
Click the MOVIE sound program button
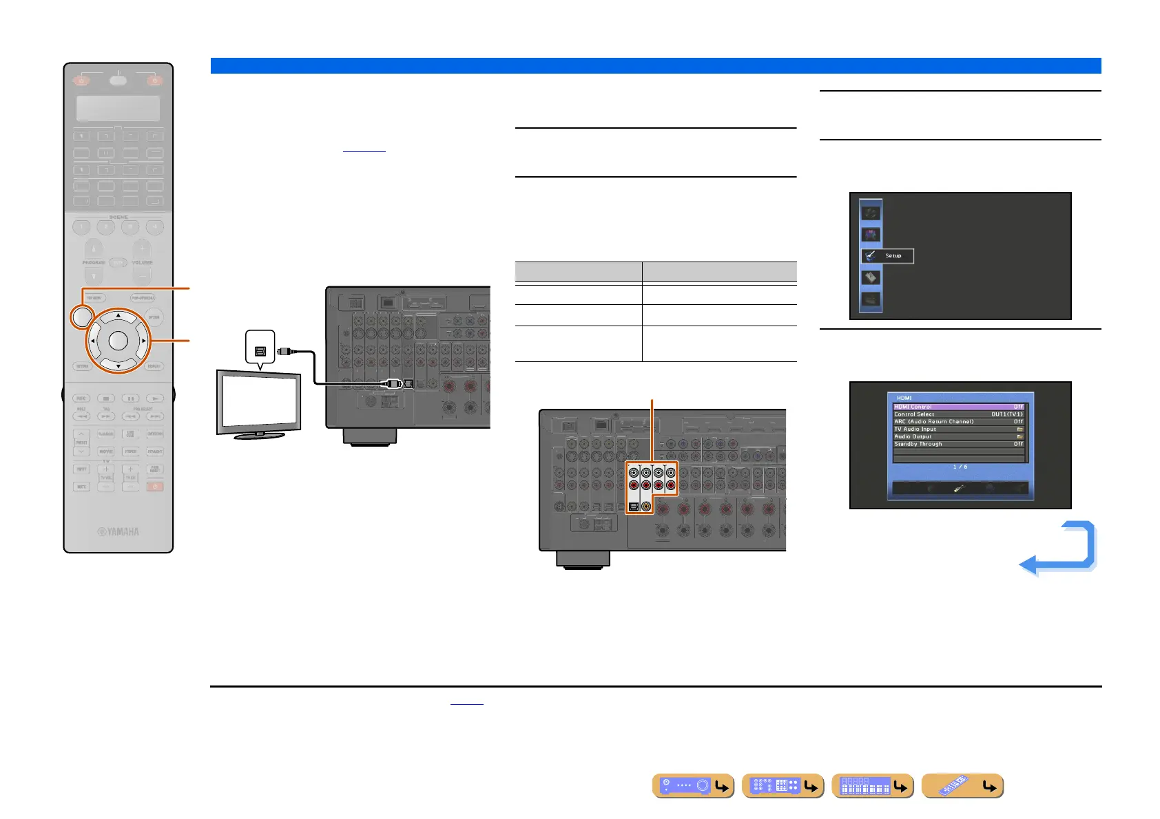click(x=105, y=451)
